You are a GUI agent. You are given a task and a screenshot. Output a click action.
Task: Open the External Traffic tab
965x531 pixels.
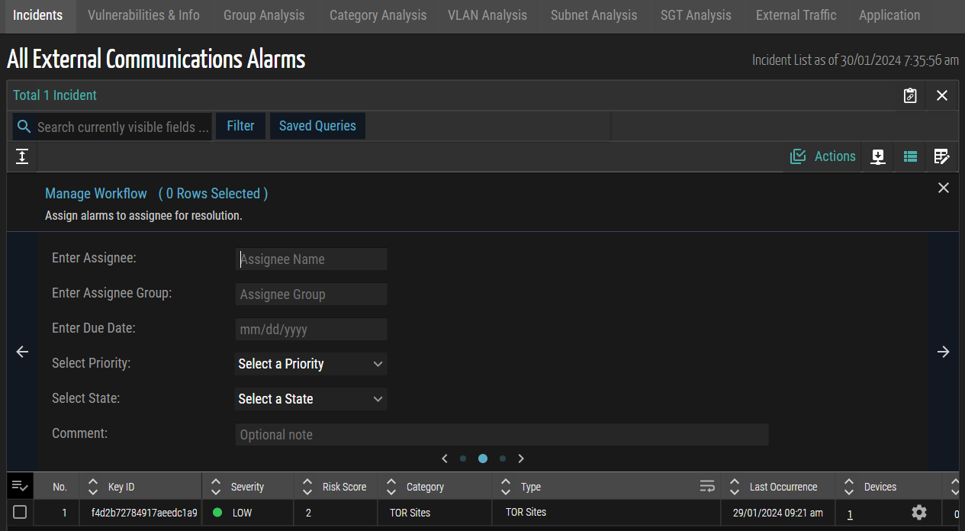pyautogui.click(x=796, y=15)
